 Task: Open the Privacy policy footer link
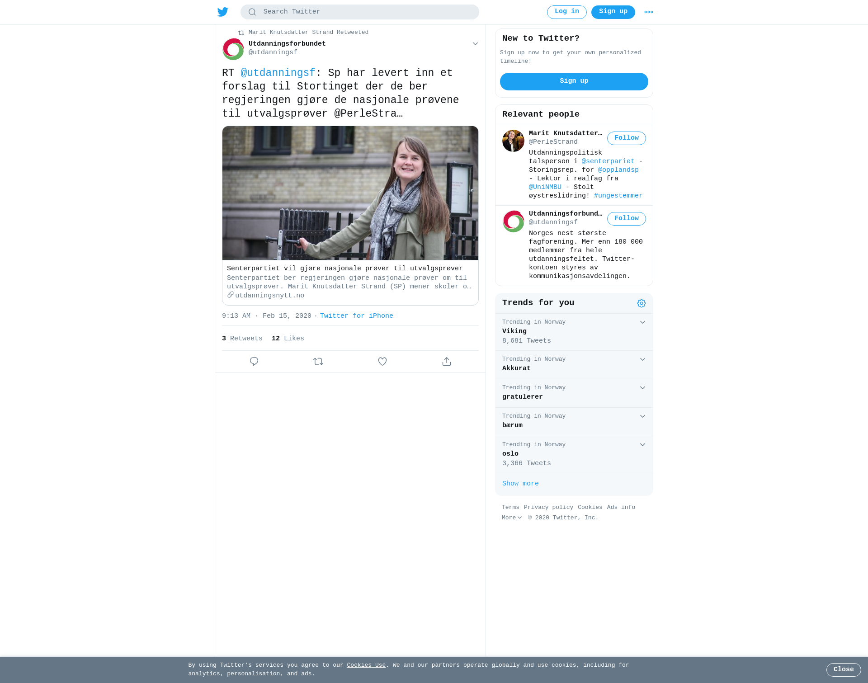click(x=548, y=508)
